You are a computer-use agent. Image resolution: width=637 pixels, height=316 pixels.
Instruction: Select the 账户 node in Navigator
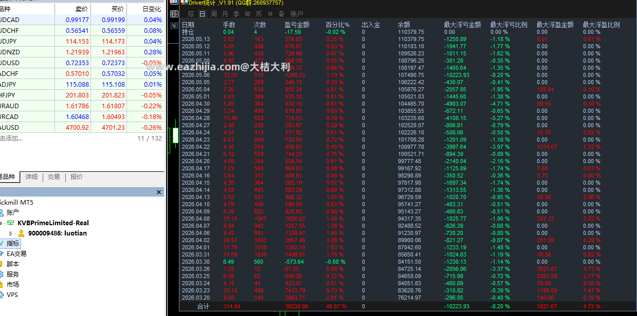pyautogui.click(x=12, y=212)
